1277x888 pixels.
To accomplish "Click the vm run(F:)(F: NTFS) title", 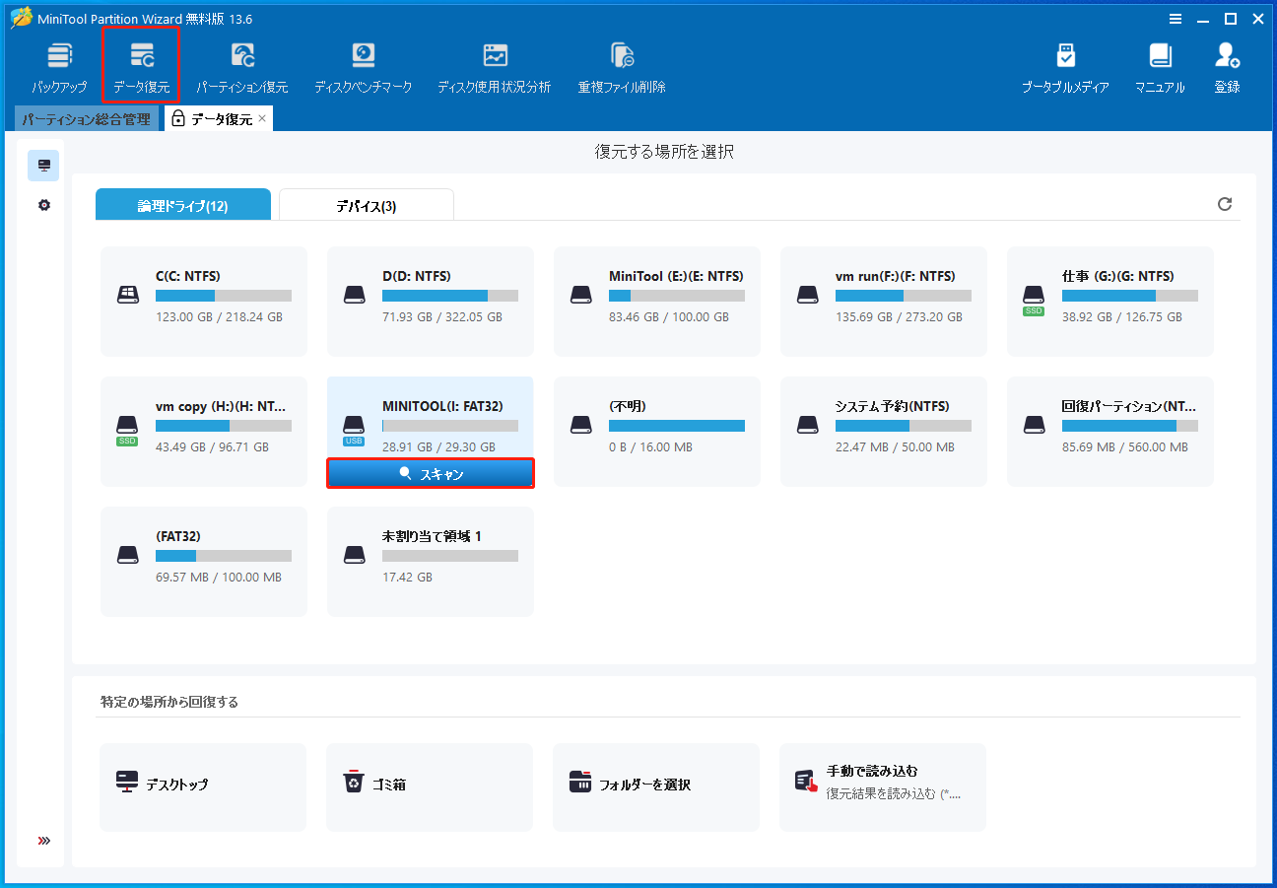I will [x=896, y=276].
